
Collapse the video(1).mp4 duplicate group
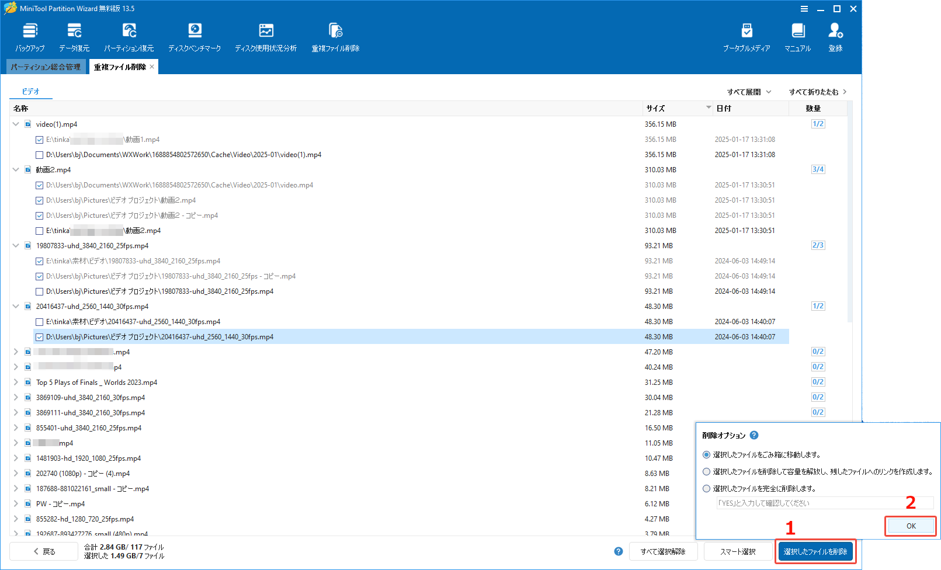[x=15, y=124]
